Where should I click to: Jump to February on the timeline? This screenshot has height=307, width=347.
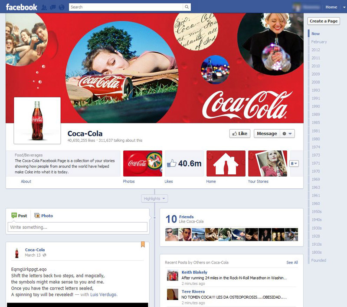pyautogui.click(x=319, y=42)
